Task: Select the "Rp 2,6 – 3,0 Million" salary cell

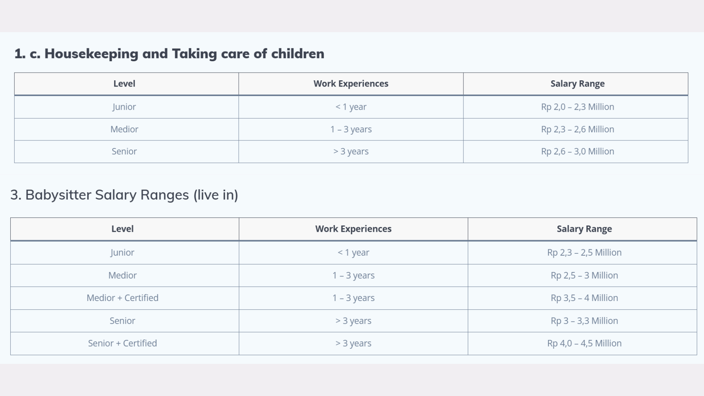Action: (577, 151)
